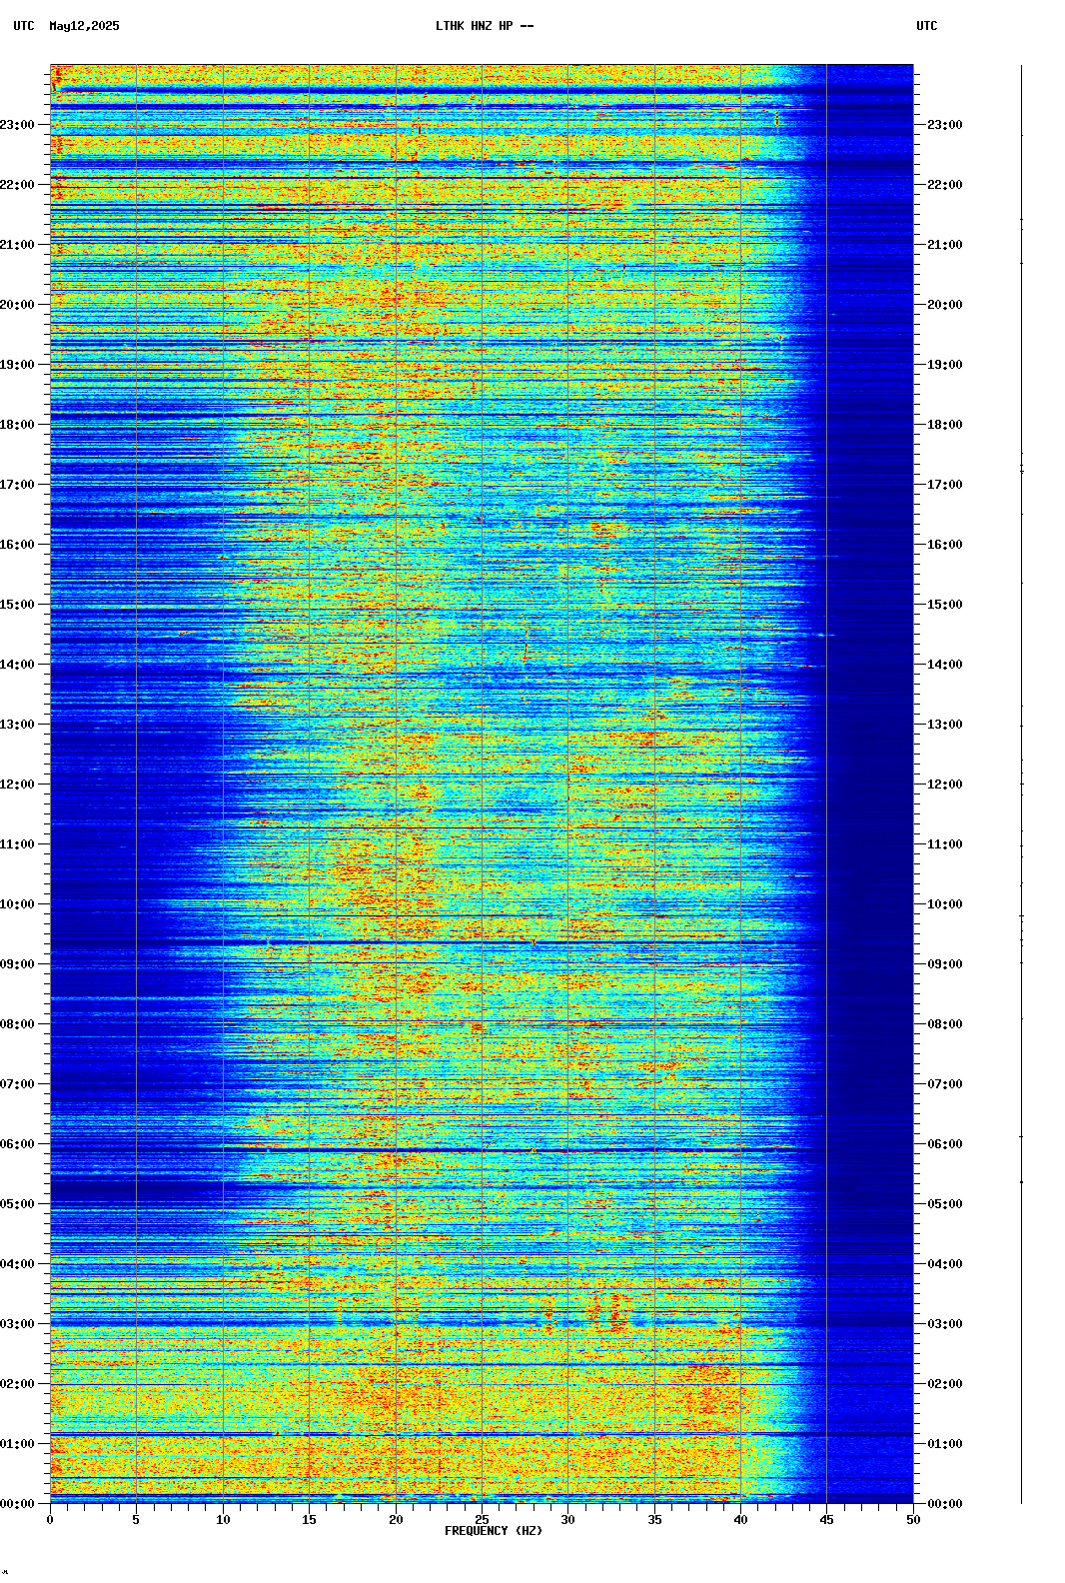Click 10:00 on the right time axis
Screen dimensions: 1065x1583
pyautogui.click(x=945, y=904)
